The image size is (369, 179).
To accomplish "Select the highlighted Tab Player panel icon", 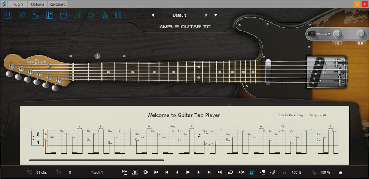I will coord(50,15).
